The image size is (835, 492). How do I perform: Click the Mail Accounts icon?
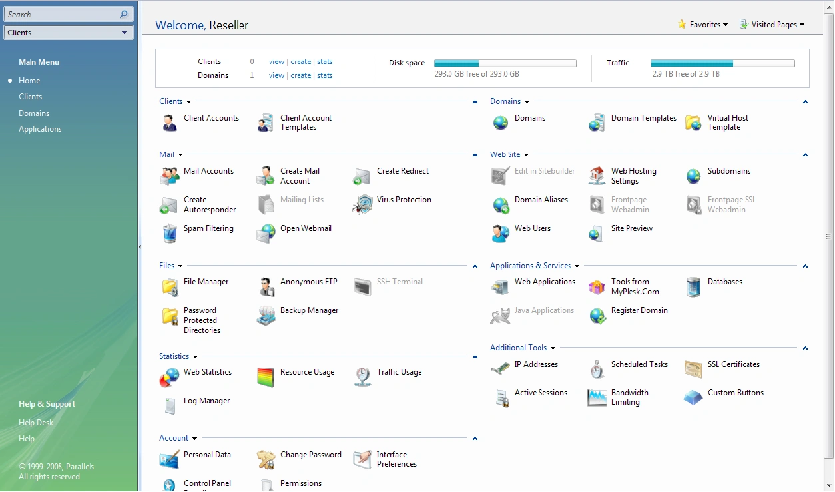click(x=170, y=176)
